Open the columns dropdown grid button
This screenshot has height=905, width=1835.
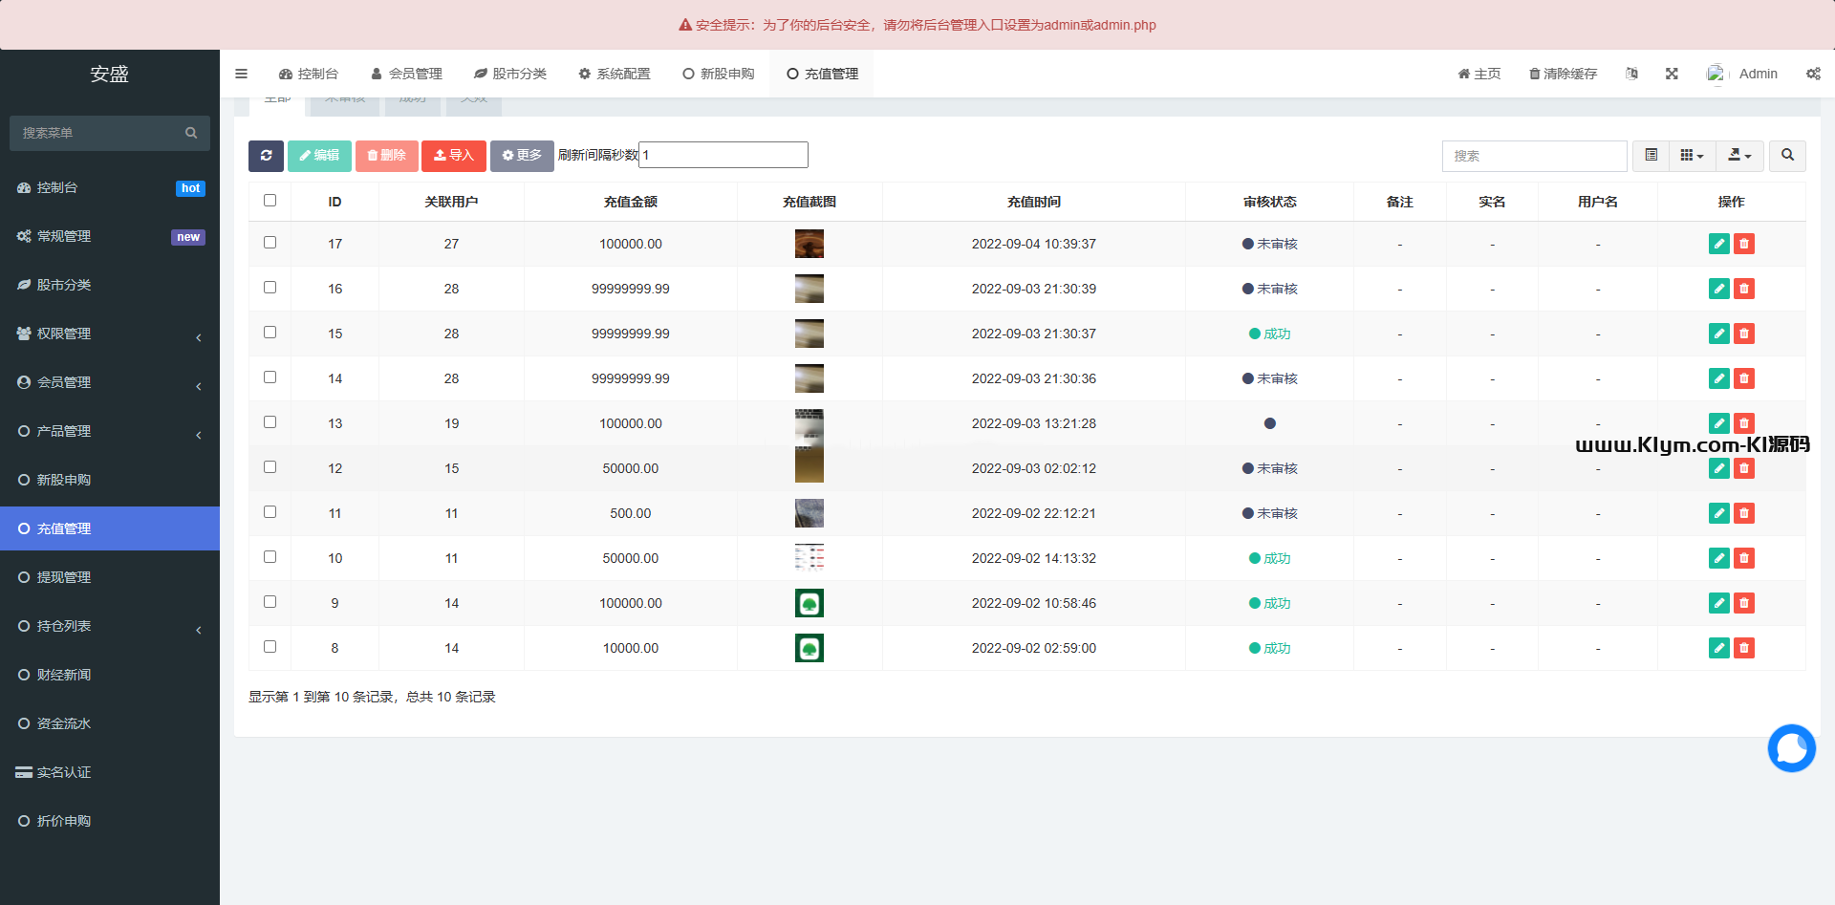1692,156
